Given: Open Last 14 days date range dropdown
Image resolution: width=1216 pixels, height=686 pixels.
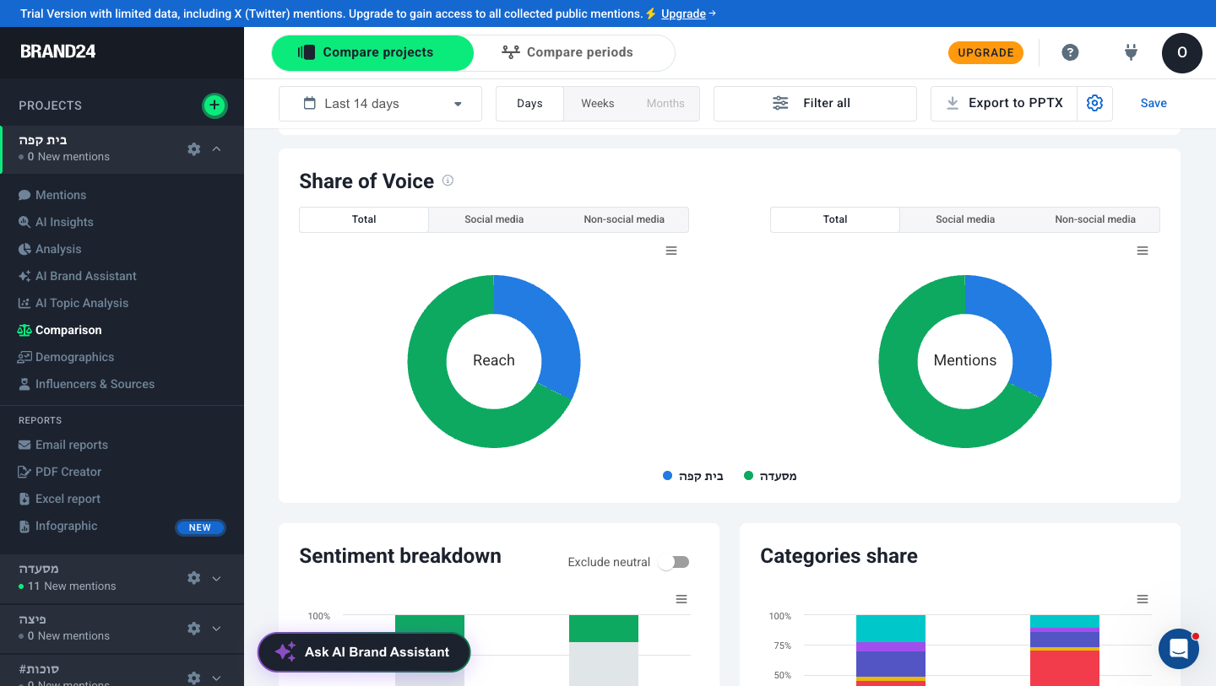Looking at the screenshot, I should pos(380,104).
